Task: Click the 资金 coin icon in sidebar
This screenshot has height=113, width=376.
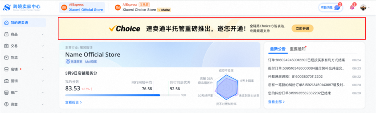Action: 7,104
